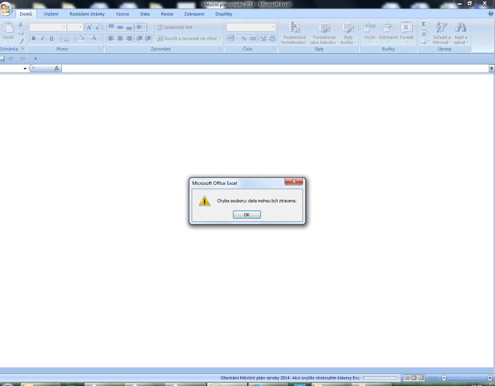The image size is (495, 386).
Task: Toggle Zalamovat text wrap option
Action: point(174,27)
